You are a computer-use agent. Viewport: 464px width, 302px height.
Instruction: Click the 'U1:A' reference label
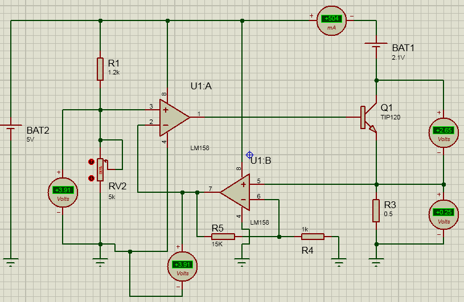201,86
